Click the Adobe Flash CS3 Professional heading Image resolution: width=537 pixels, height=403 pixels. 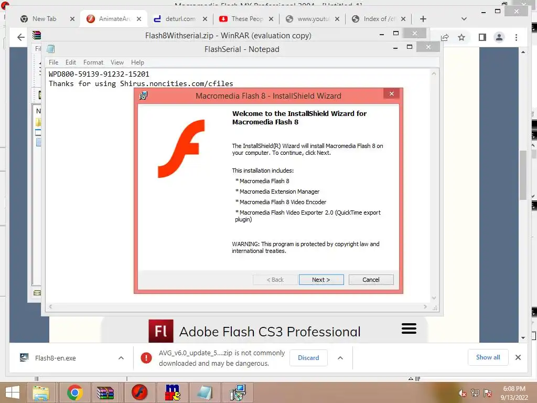270,332
